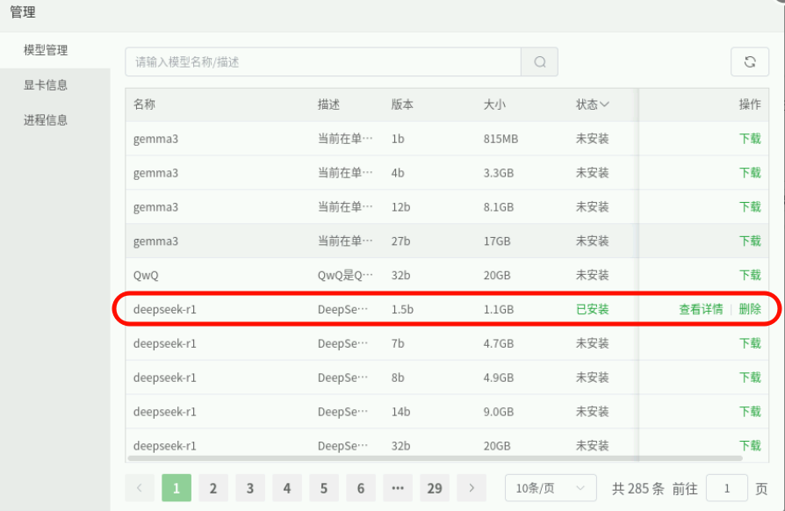The image size is (785, 511).
Task: Click the 4.7GB size cell
Action: click(499, 343)
